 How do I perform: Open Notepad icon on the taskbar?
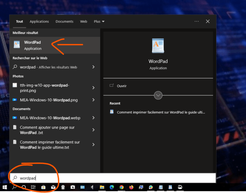(x=161, y=187)
